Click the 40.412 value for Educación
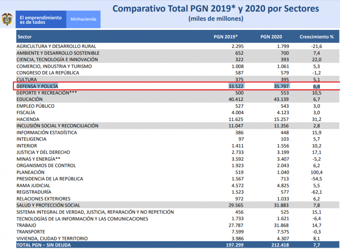Viewport: 340px width, 249px height. [x=236, y=99]
